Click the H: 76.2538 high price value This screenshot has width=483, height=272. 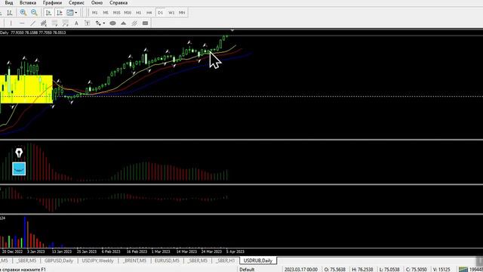click(362, 270)
